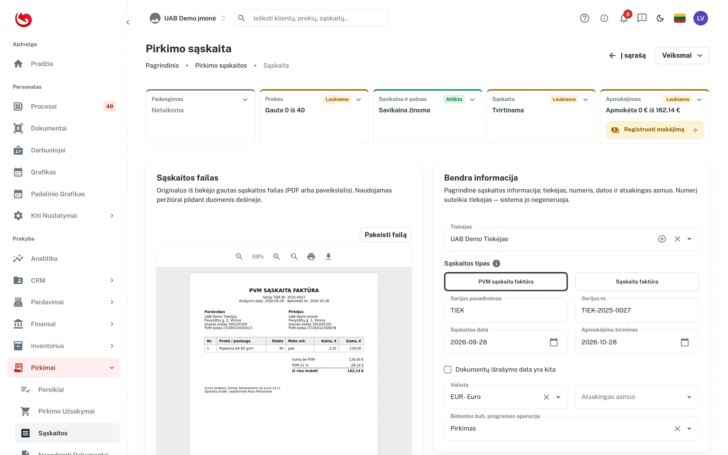Image resolution: width=728 pixels, height=455 pixels.
Task: Print the invoice file
Action: coord(311,257)
